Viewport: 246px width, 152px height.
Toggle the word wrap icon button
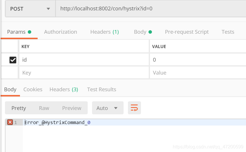click(134, 108)
